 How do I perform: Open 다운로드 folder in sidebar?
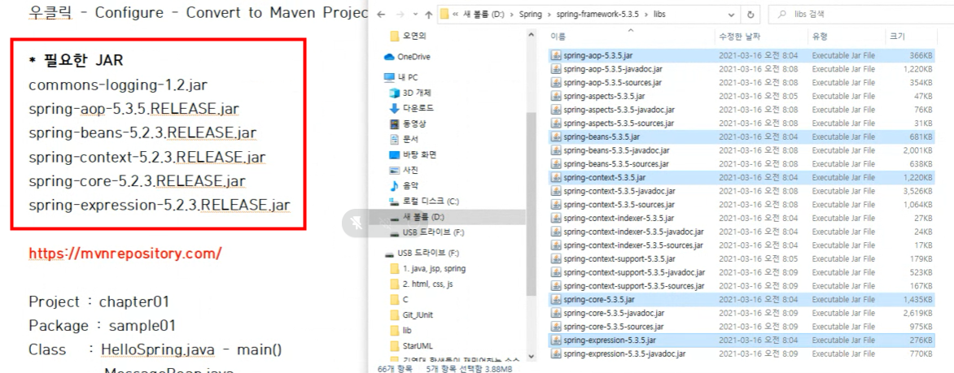(x=411, y=108)
